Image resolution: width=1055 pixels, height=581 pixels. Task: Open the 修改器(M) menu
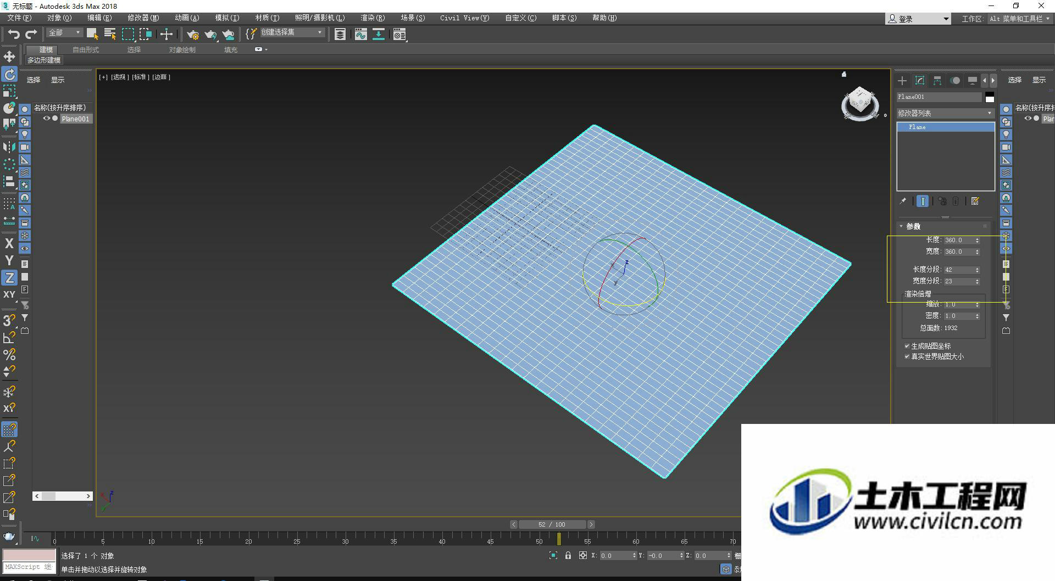(x=143, y=18)
